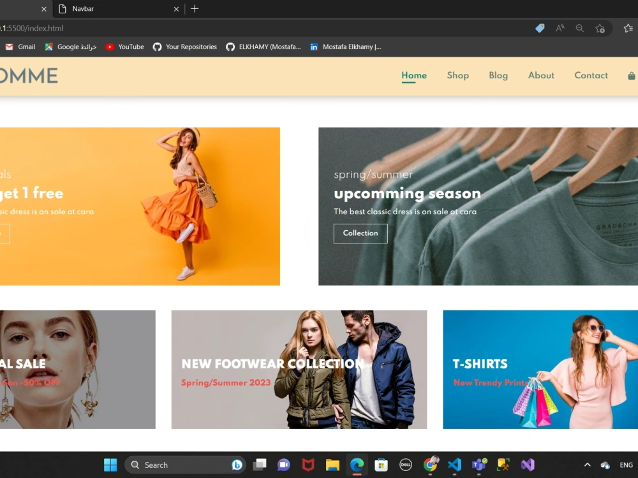The height and width of the screenshot is (478, 638).
Task: Click the site logo in the navbar
Action: click(29, 76)
